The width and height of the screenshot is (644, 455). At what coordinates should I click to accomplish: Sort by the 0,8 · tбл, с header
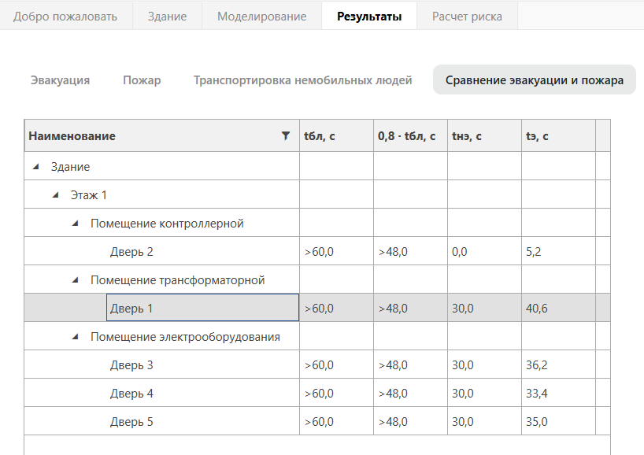click(410, 136)
